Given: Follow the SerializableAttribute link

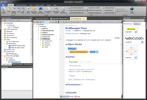Looking at the screenshot, I should click(80, 70).
